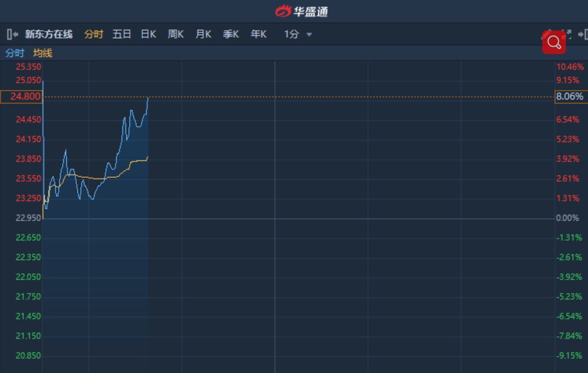Toggle the blue 分时 line legend
The width and height of the screenshot is (588, 373).
coord(15,53)
